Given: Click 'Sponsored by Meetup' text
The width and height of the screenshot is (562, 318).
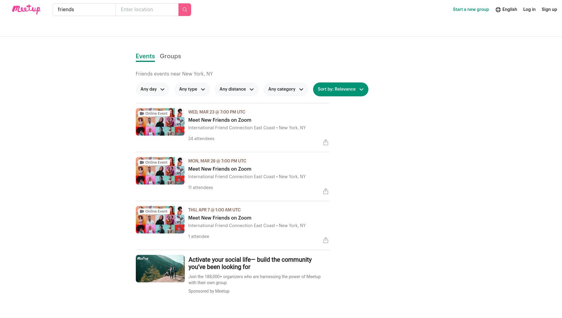Looking at the screenshot, I should pos(209,291).
